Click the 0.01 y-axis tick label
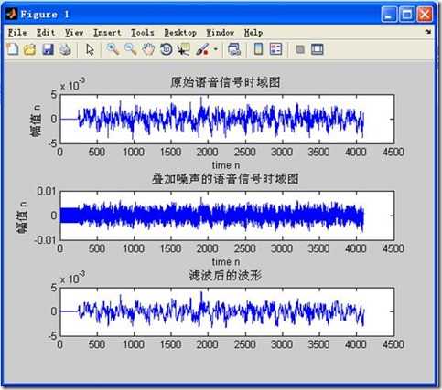This screenshot has height=390, width=442. point(47,191)
